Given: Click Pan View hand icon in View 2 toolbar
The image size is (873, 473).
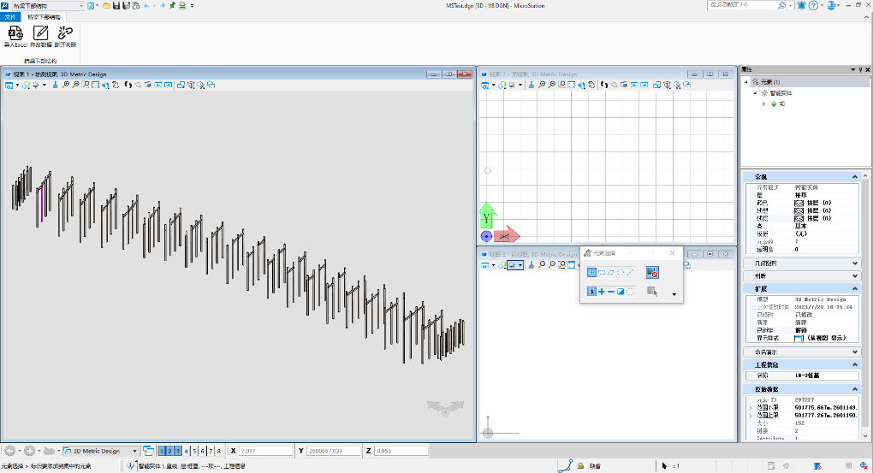Looking at the screenshot, I should [x=591, y=86].
